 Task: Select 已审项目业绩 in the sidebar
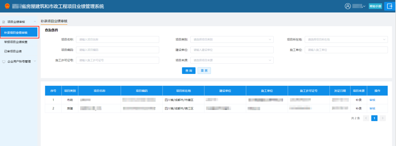(13, 51)
